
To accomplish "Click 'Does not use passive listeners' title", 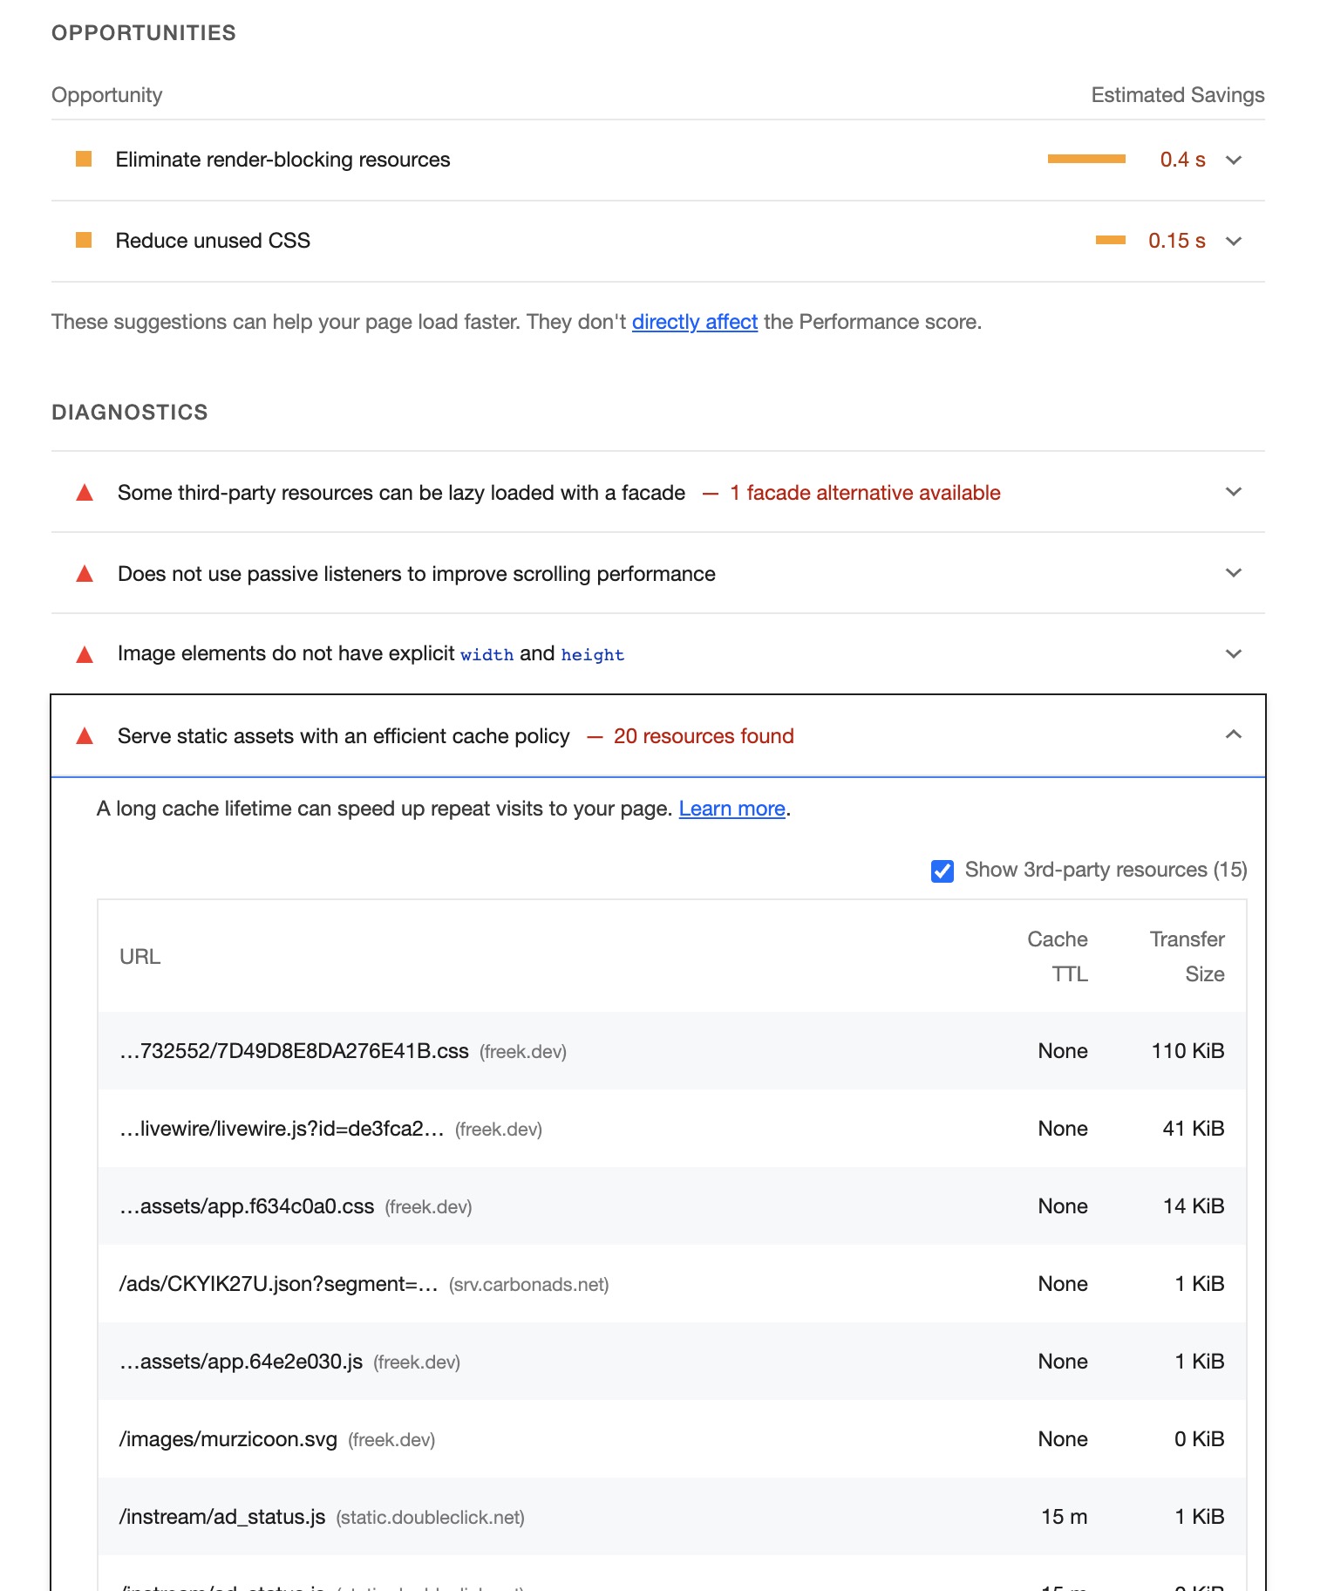I will click(417, 574).
